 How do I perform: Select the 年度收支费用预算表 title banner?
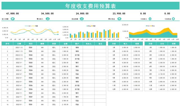91,6
